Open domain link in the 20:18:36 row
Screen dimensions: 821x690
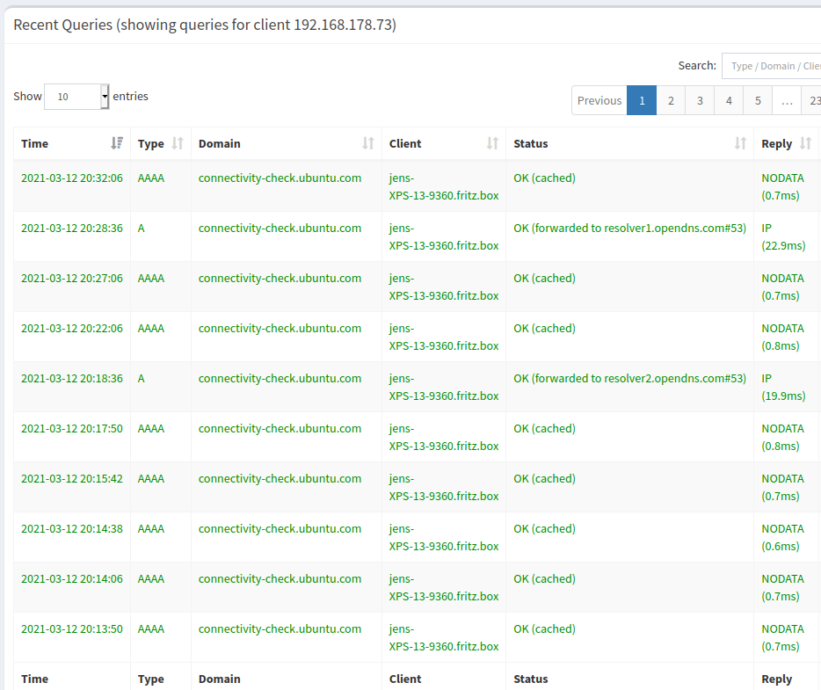[x=280, y=379]
